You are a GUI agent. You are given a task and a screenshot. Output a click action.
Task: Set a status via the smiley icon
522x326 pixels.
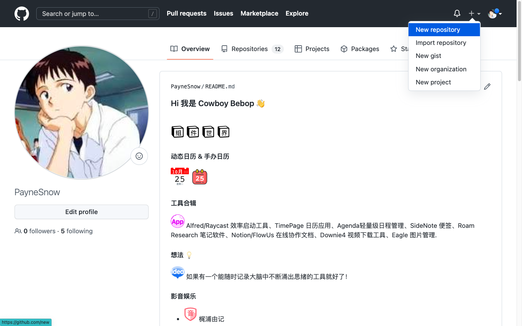pos(139,156)
